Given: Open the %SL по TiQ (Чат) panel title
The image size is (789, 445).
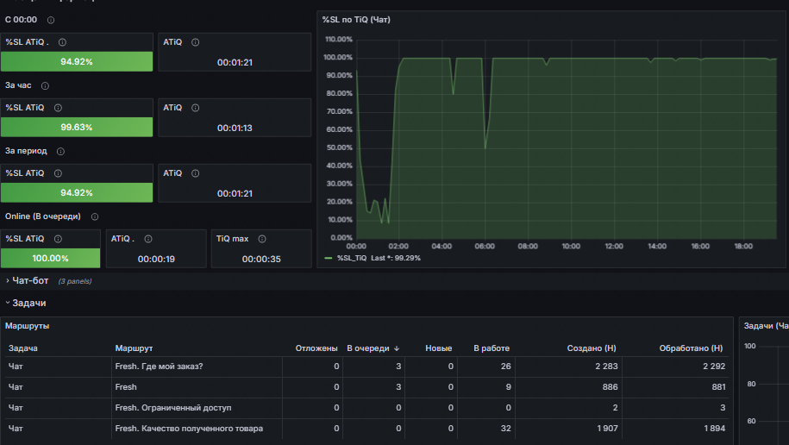Looking at the screenshot, I should [356, 20].
